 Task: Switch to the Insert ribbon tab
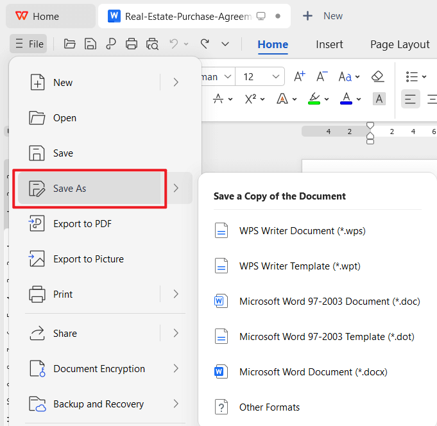(x=329, y=44)
